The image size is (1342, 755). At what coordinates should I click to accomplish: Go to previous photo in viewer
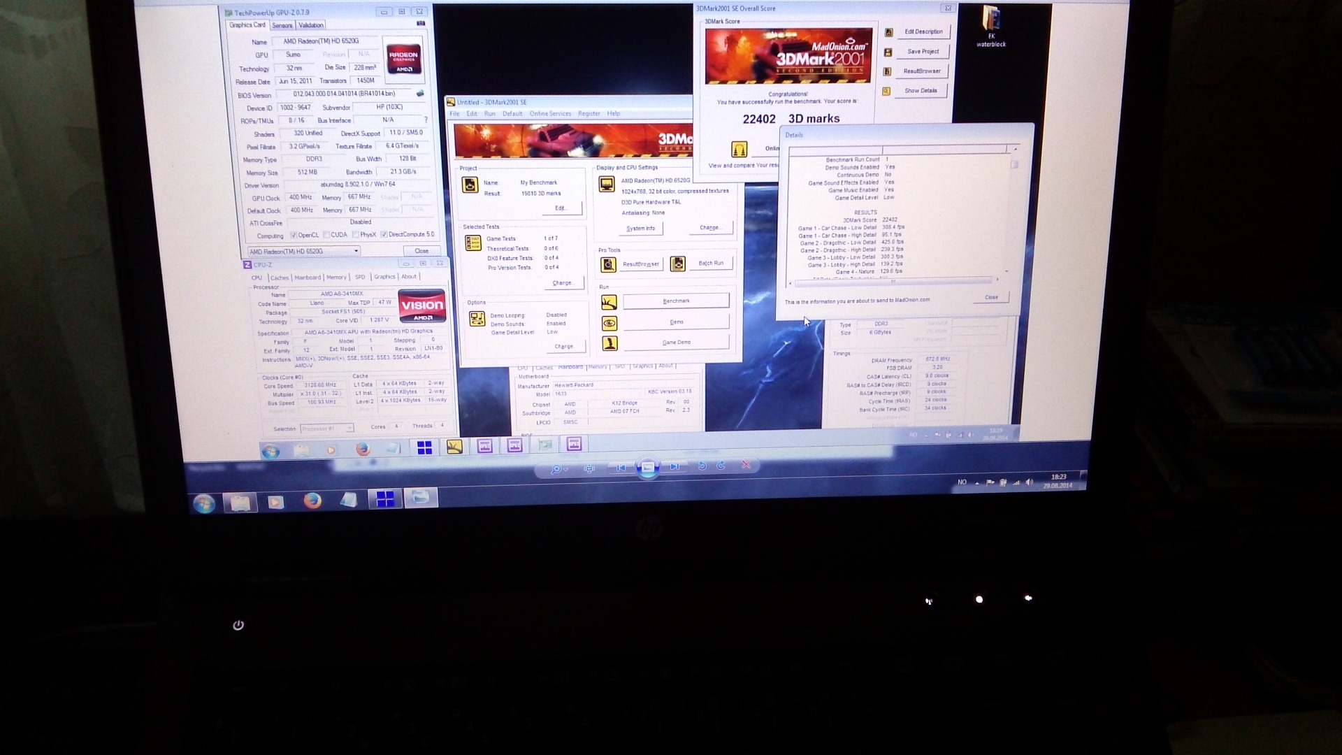[621, 468]
